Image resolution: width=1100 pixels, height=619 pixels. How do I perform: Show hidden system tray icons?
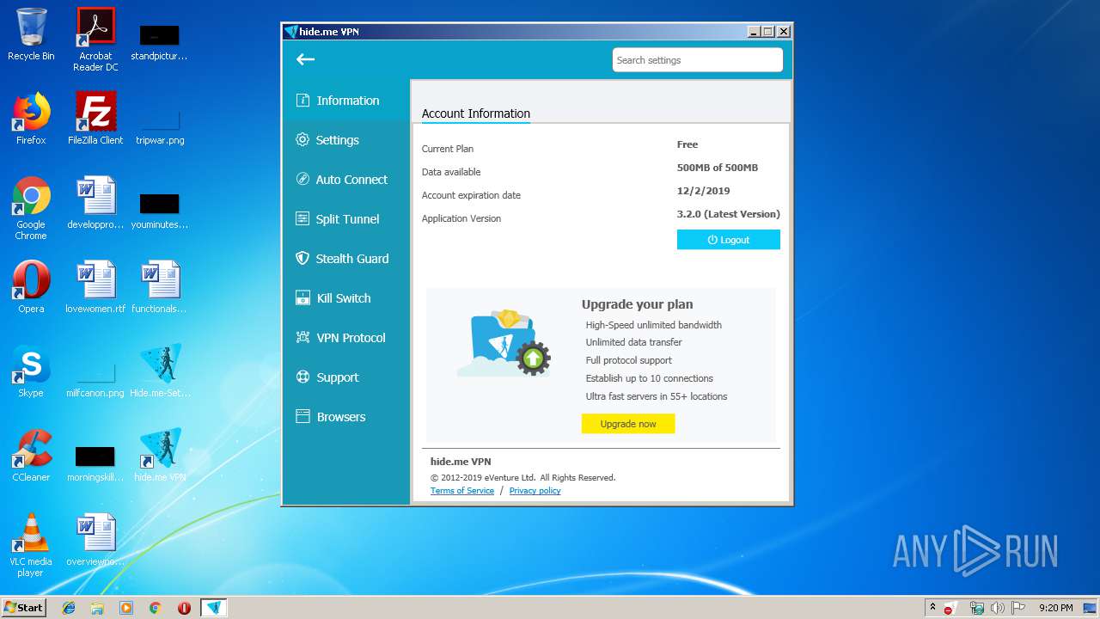tap(932, 608)
